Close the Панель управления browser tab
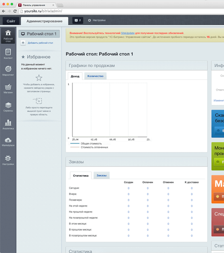Screen dimensions: 224x253 click(x=53, y=5)
